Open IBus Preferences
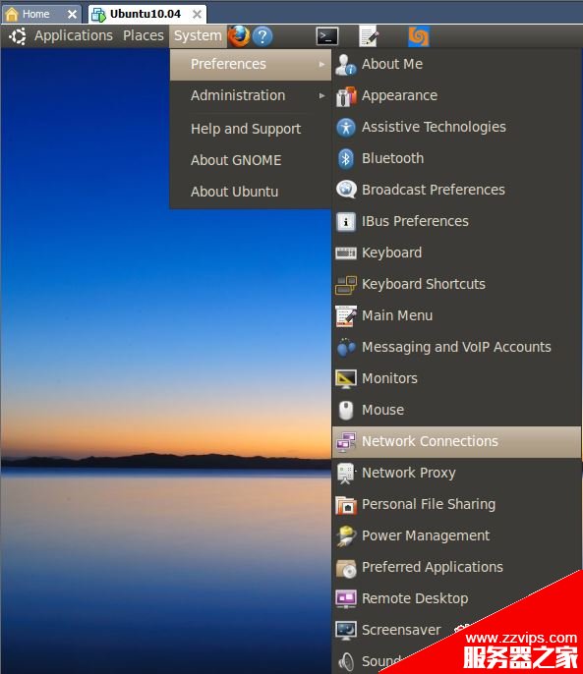Viewport: 583px width, 674px height. (x=457, y=221)
